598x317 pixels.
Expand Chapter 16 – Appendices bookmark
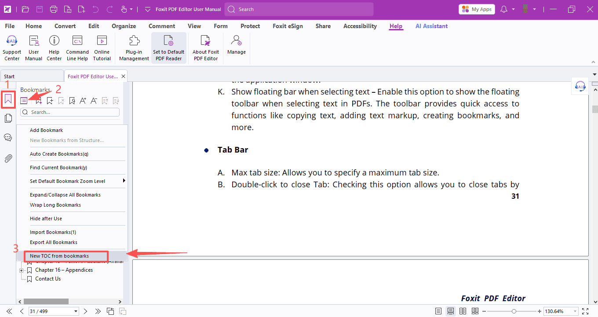[21, 270]
